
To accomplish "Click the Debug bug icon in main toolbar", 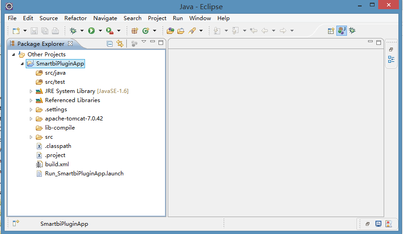I will (73, 31).
